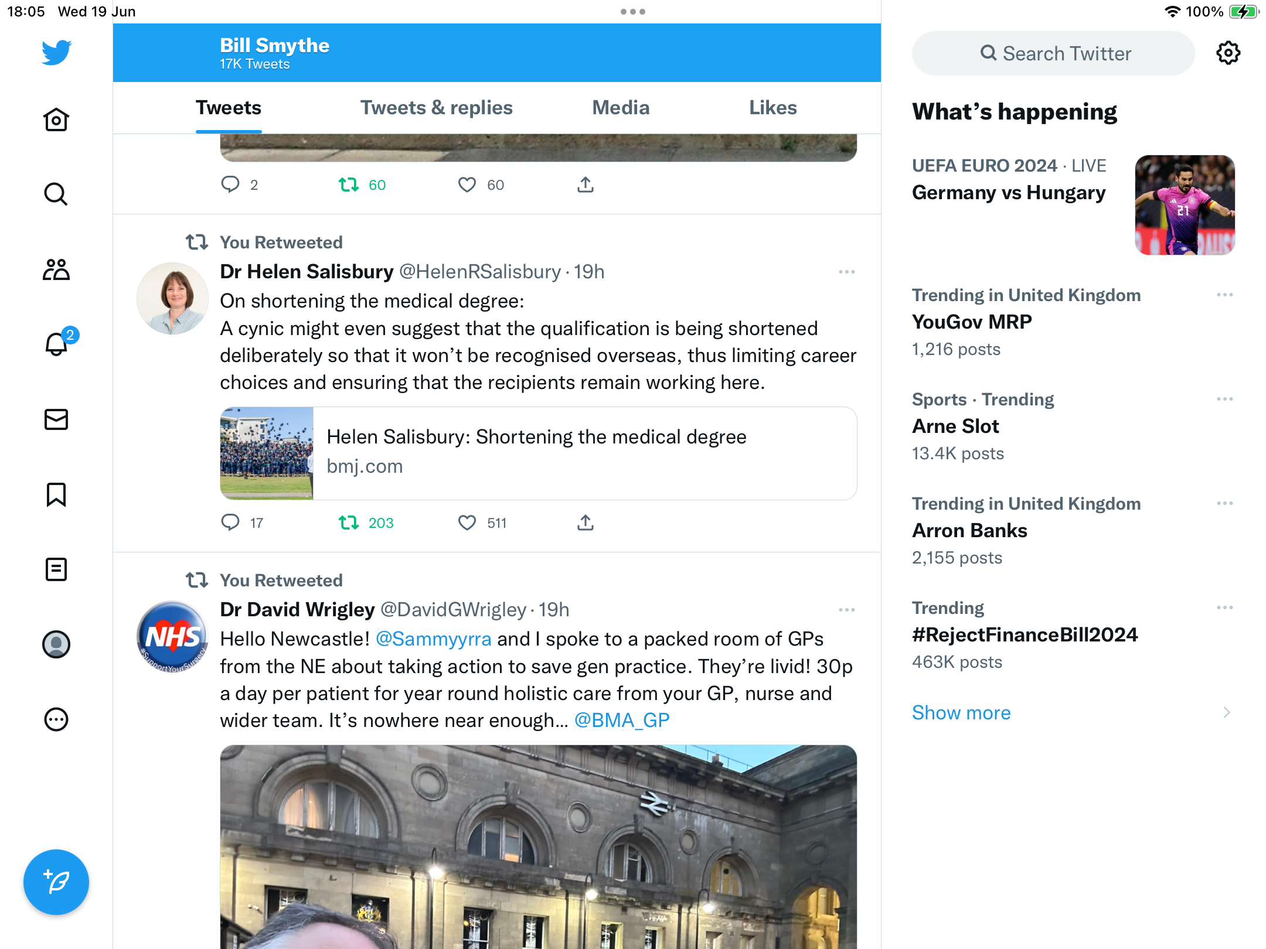Open Profile avatar icon in sidebar
The width and height of the screenshot is (1266, 949).
[x=56, y=644]
